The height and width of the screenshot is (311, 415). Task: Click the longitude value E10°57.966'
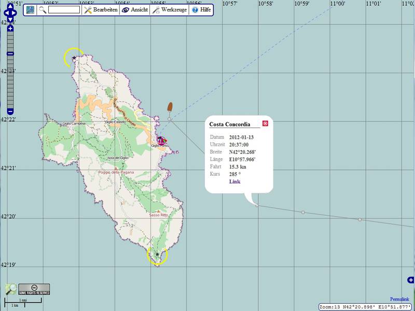[x=242, y=160]
